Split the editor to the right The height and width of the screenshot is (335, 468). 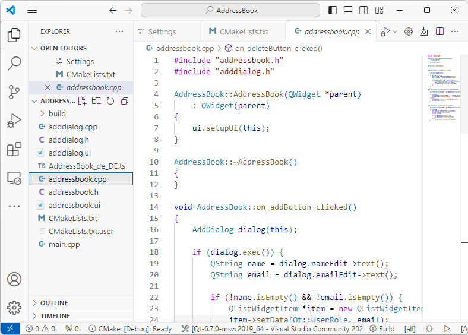(440, 31)
